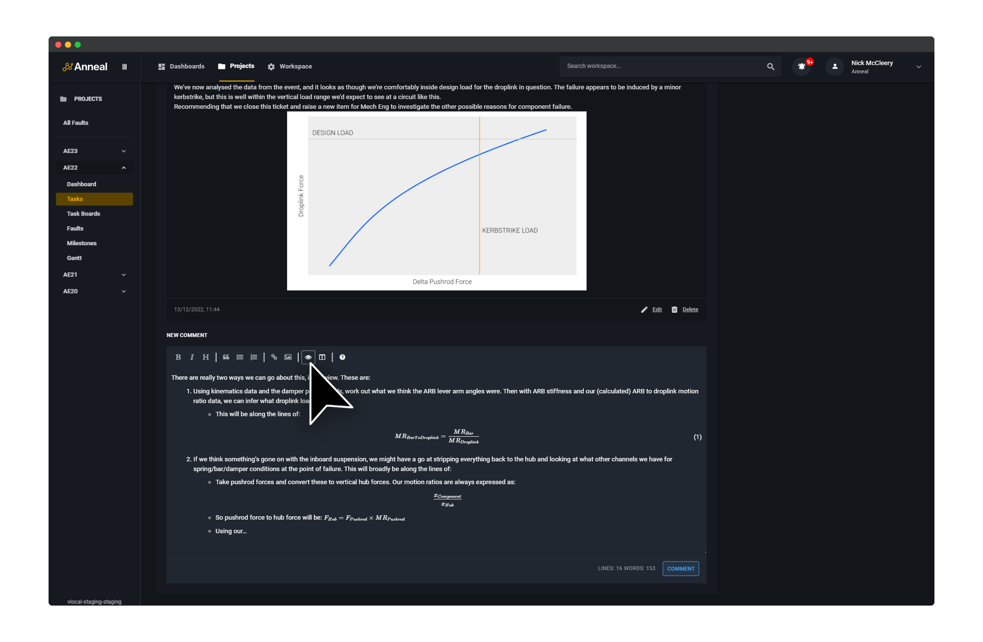Open the notifications bell

pyautogui.click(x=801, y=66)
